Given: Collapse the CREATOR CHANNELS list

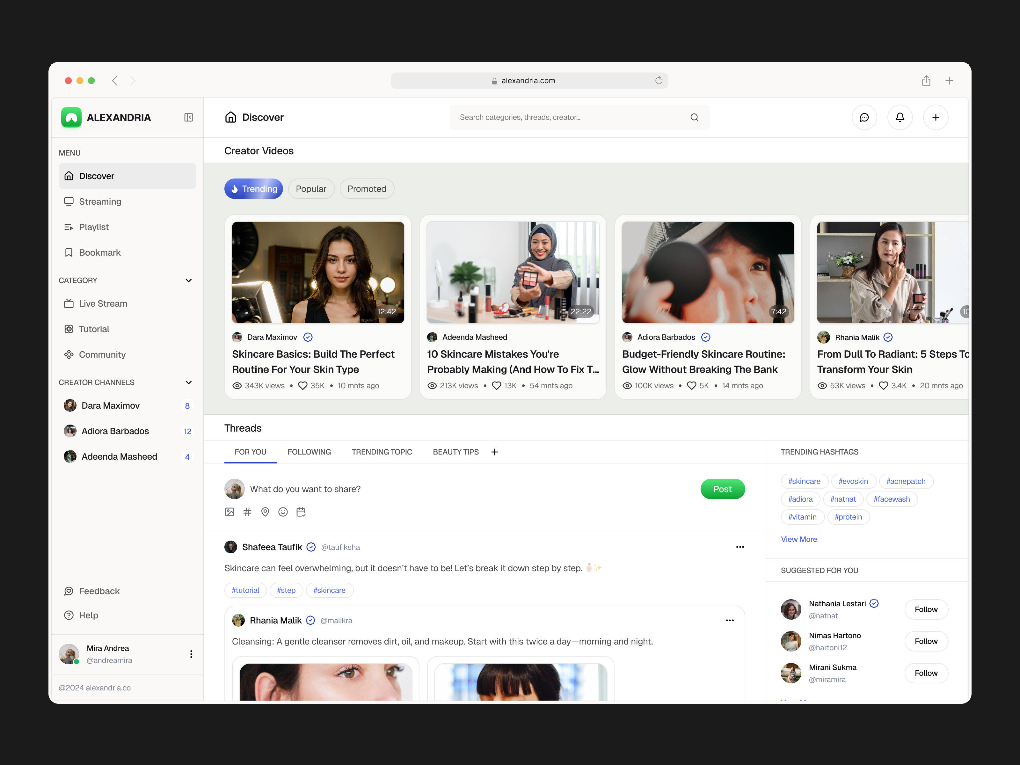Looking at the screenshot, I should pos(189,382).
